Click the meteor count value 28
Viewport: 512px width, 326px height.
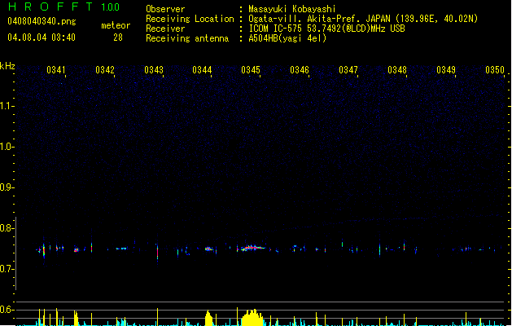118,37
